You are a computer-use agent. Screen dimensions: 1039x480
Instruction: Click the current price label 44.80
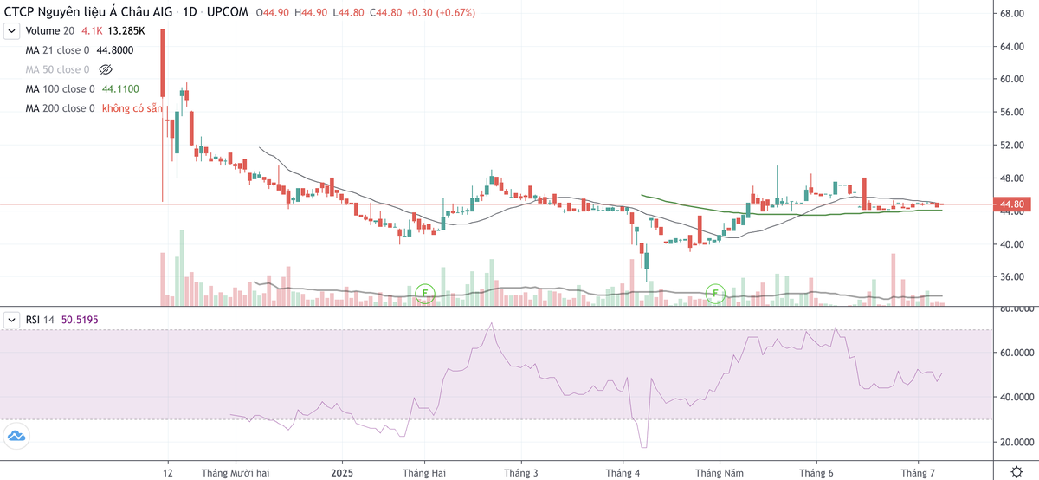pos(1012,205)
